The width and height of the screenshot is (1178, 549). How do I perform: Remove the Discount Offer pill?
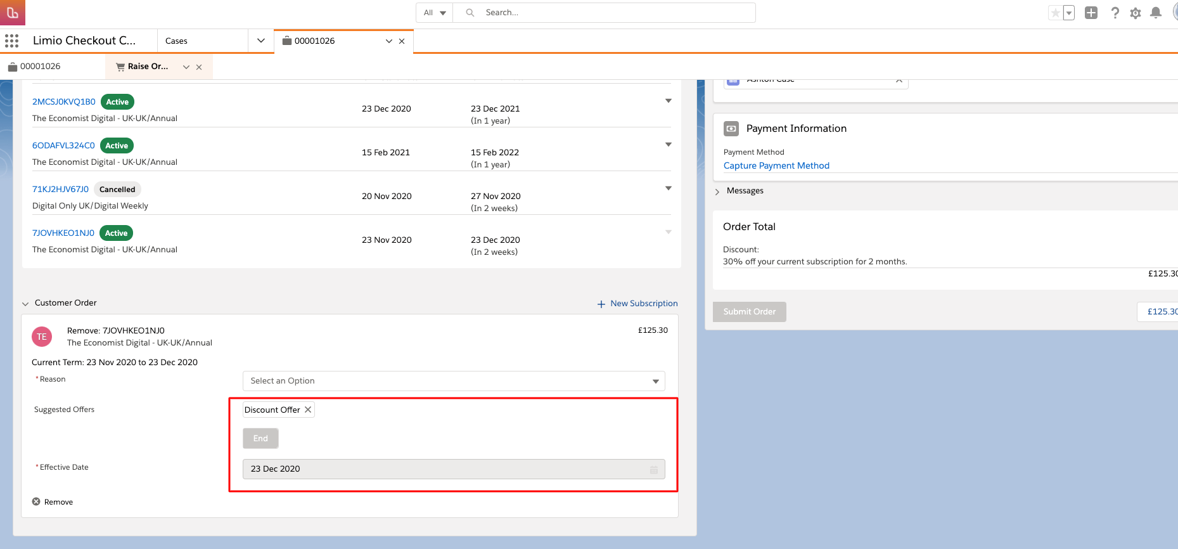coord(308,410)
